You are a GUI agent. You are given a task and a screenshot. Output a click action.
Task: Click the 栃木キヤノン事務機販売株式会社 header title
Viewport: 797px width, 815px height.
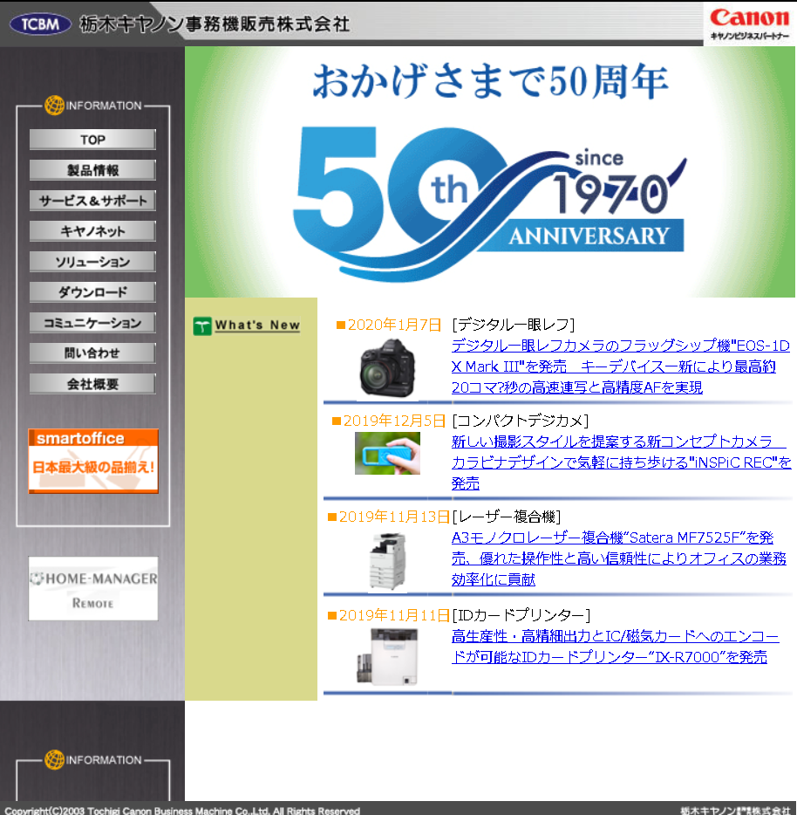215,24
